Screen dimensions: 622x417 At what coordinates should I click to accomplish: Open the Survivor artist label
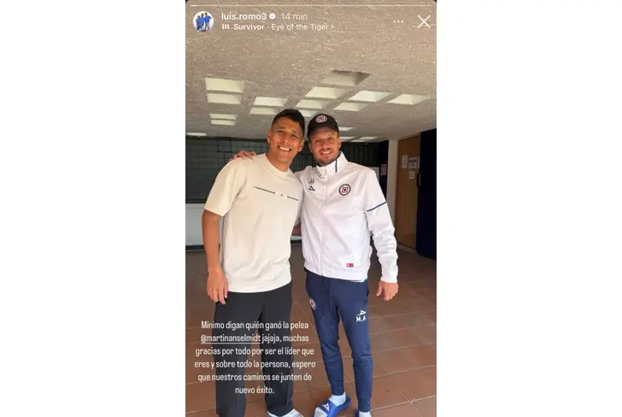coord(249,26)
